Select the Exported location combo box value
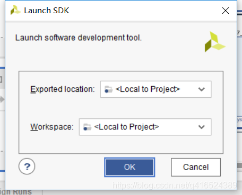The width and height of the screenshot is (242, 195). coord(155,89)
